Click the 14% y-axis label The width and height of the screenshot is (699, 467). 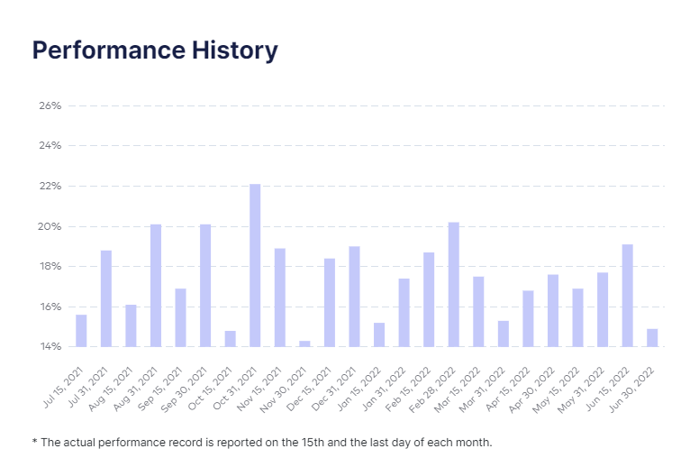point(50,346)
